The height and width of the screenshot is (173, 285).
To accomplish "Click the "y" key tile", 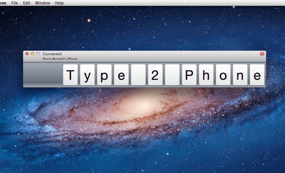I will [x=87, y=75].
